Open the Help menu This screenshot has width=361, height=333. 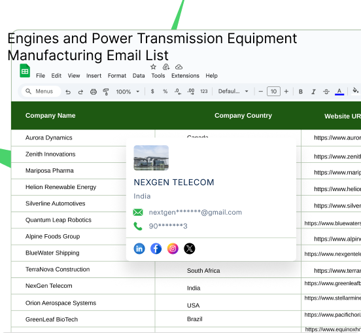coord(212,76)
